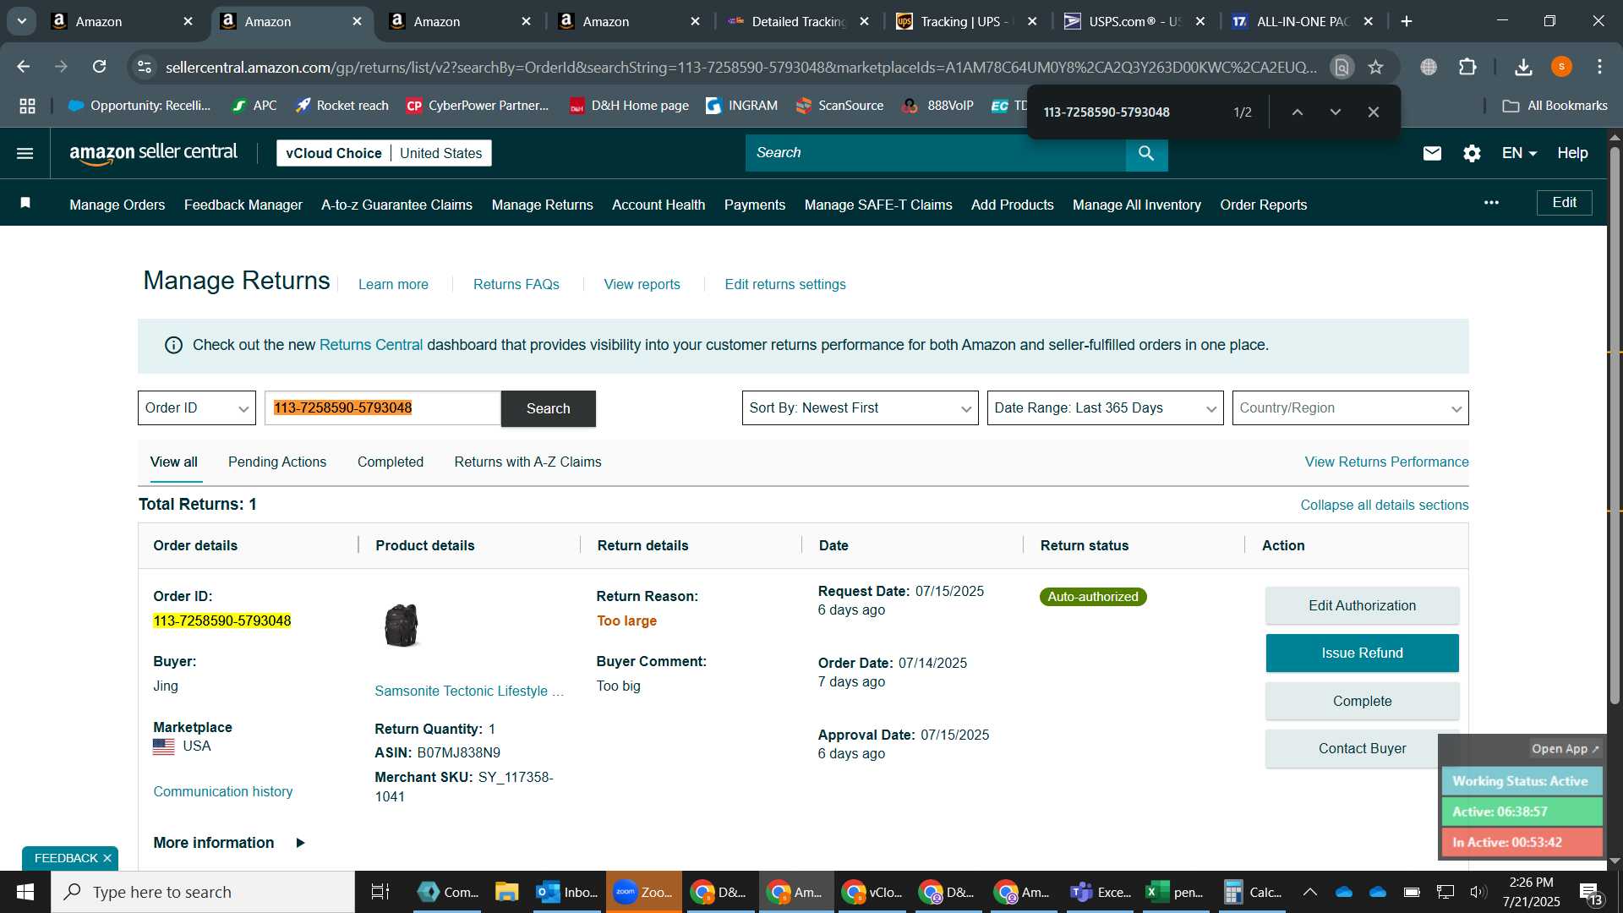Open File Explorer from the taskbar
Screen dimensions: 1623x913
pos(506,892)
